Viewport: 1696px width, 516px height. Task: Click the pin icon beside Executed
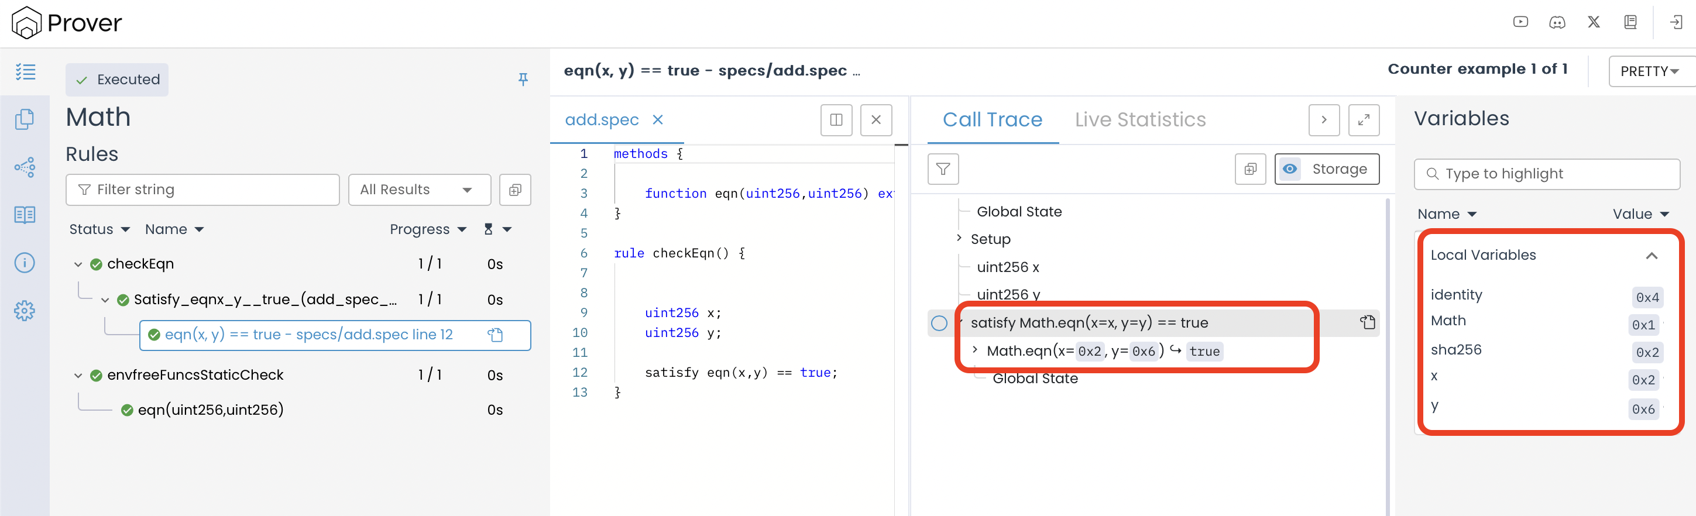pyautogui.click(x=523, y=79)
